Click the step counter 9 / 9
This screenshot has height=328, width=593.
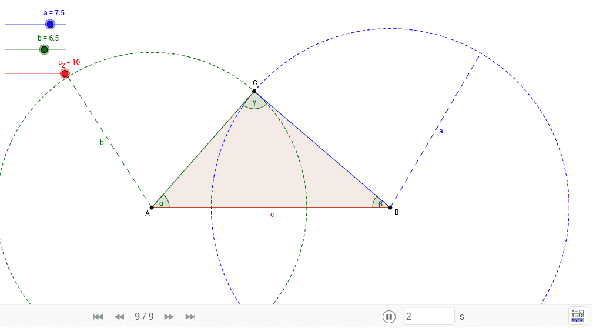(x=144, y=317)
